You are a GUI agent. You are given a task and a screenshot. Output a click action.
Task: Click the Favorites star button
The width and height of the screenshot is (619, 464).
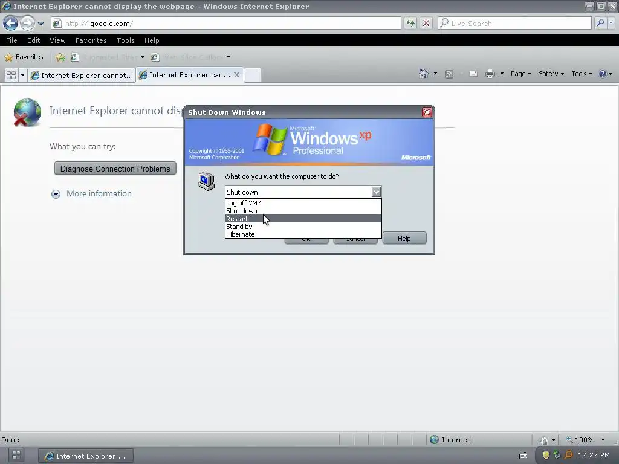point(24,57)
